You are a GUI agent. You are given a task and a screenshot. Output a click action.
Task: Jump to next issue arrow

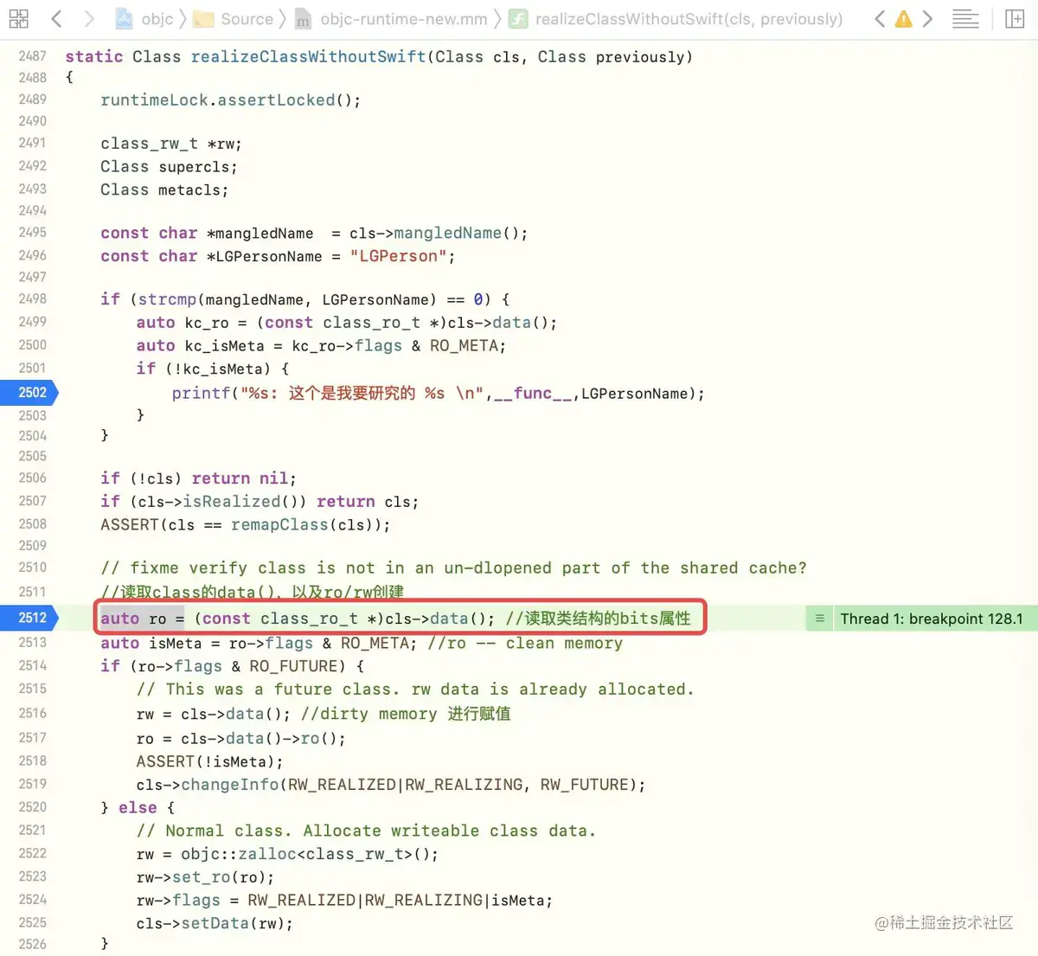927,18
